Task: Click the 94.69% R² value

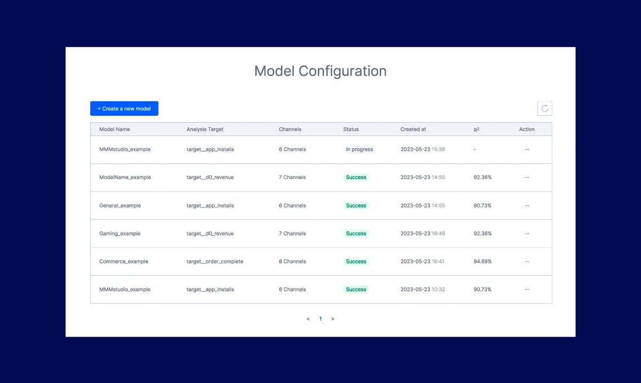Action: [x=482, y=261]
